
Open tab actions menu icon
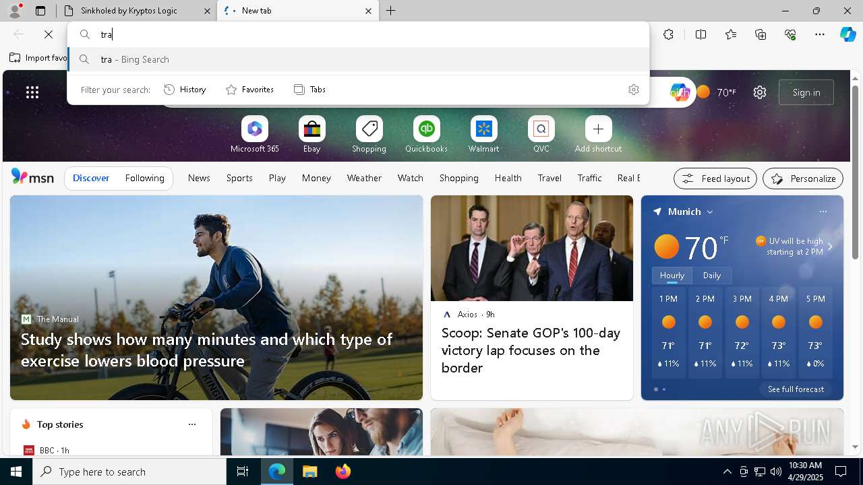tap(40, 11)
